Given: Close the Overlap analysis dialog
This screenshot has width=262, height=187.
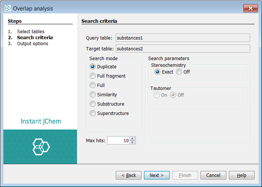Looking at the screenshot, I should (251, 8).
